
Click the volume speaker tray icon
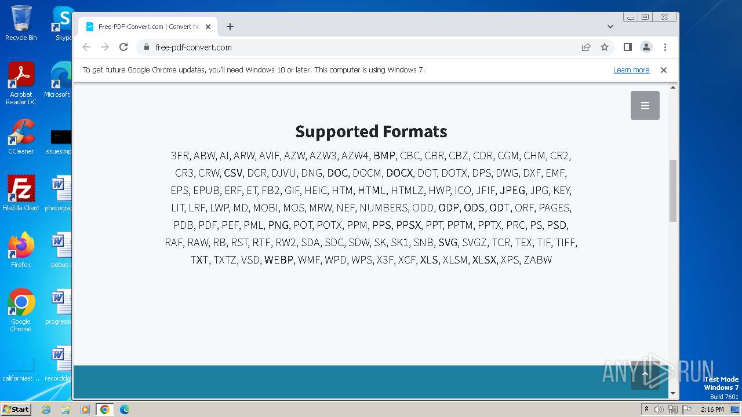[659, 409]
